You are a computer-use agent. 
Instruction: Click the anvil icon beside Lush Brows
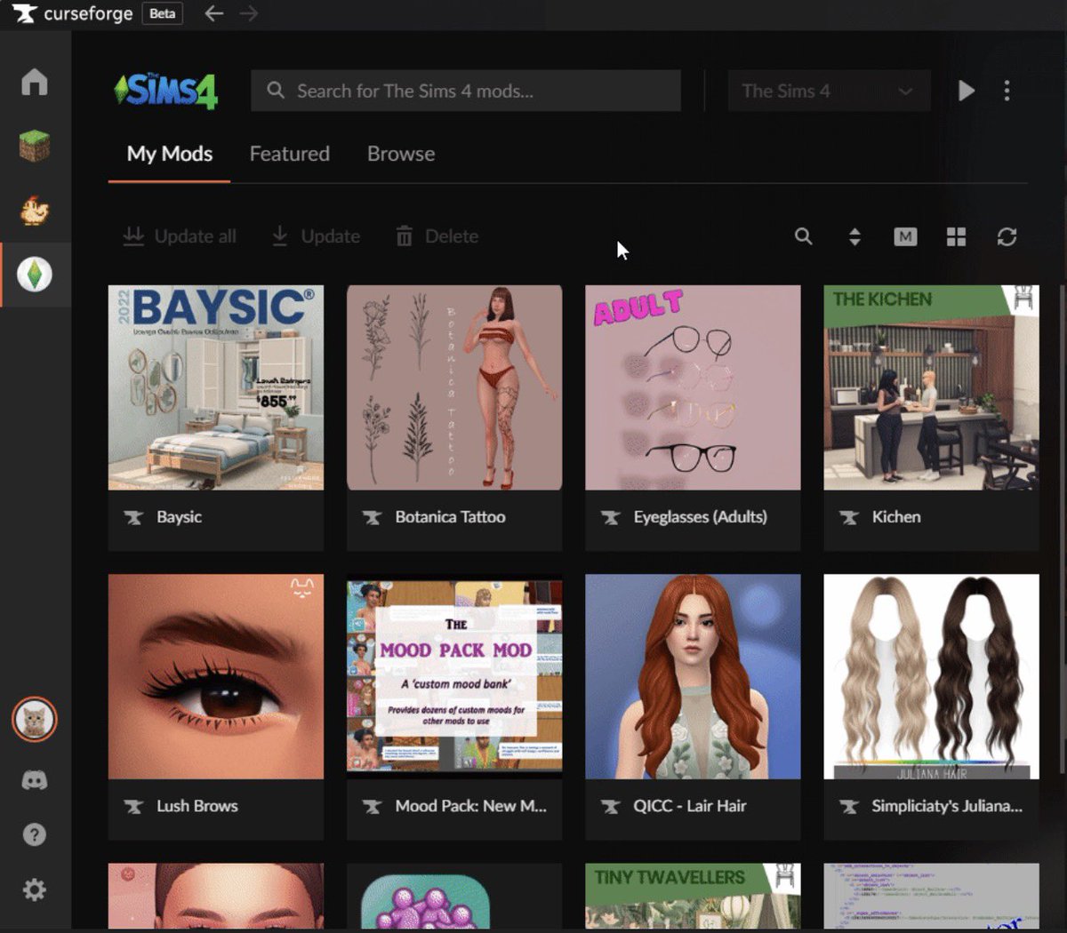tap(133, 806)
